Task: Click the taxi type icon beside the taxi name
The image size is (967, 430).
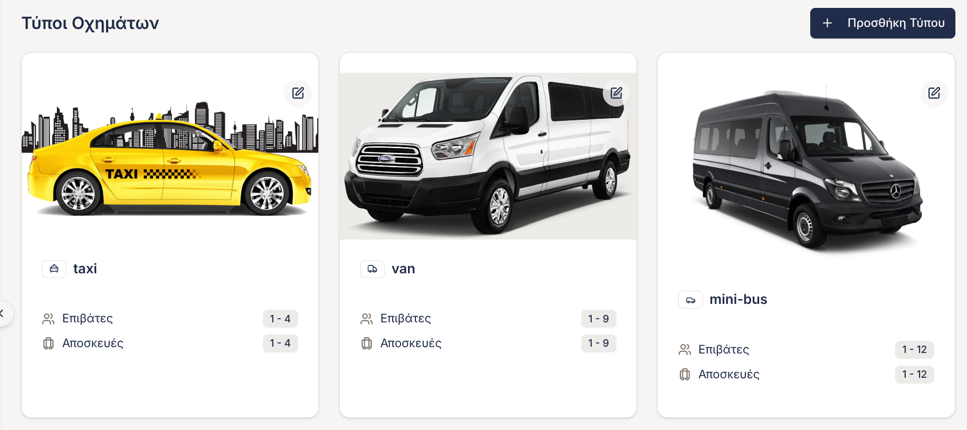Action: pyautogui.click(x=54, y=269)
